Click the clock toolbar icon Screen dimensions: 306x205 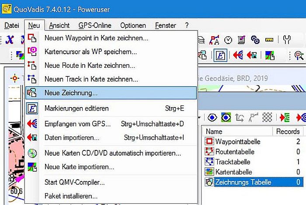coord(228,40)
